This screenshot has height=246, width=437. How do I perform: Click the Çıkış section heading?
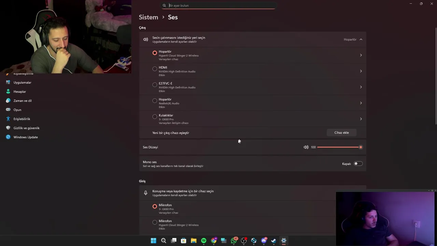point(142,28)
